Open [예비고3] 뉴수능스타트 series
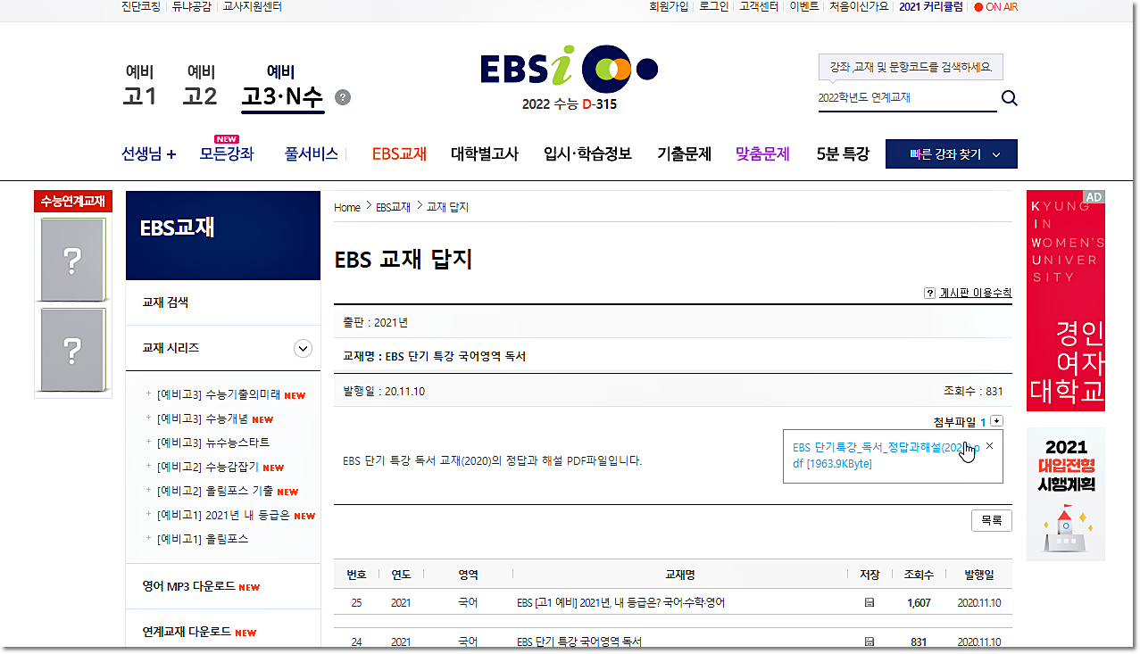This screenshot has height=654, width=1140. click(213, 443)
